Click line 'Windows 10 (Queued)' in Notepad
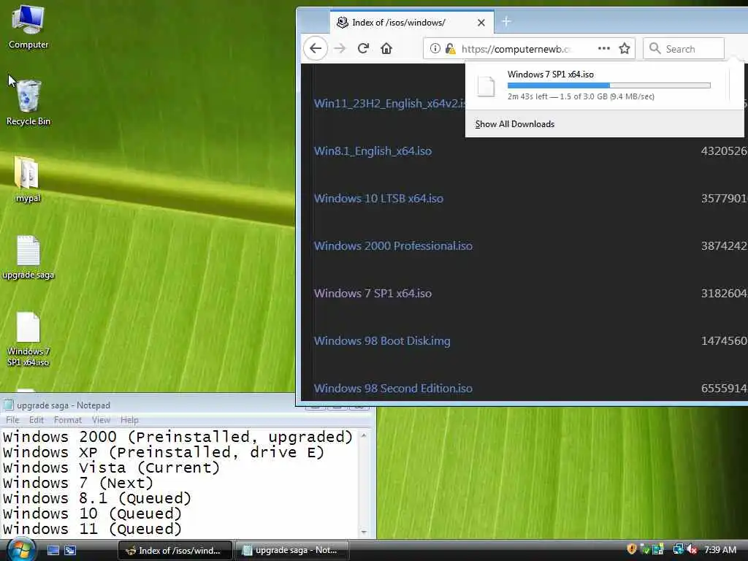Screen dimensions: 748x561 click(x=92, y=514)
